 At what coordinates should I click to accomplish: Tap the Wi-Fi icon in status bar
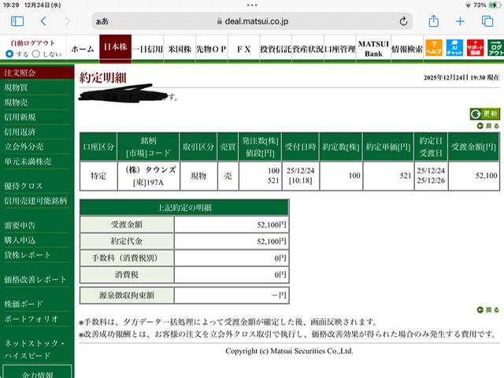coord(468,6)
